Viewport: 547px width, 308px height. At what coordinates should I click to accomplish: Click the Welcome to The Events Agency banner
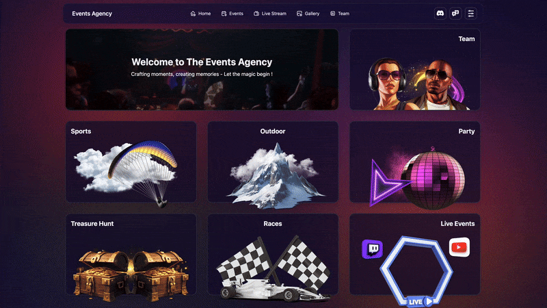click(x=202, y=70)
